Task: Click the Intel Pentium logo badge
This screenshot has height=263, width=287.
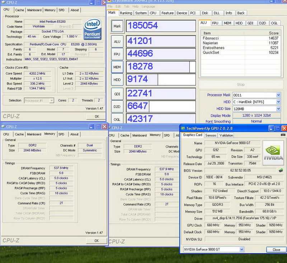Action: pyautogui.click(x=92, y=29)
